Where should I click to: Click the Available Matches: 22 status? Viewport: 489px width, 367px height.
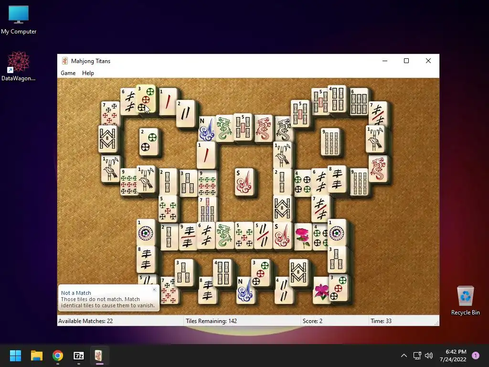(x=85, y=321)
